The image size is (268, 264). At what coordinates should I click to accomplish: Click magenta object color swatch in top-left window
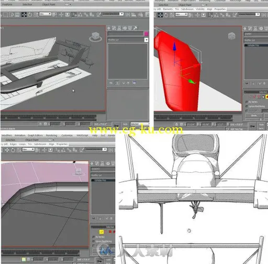[146, 34]
